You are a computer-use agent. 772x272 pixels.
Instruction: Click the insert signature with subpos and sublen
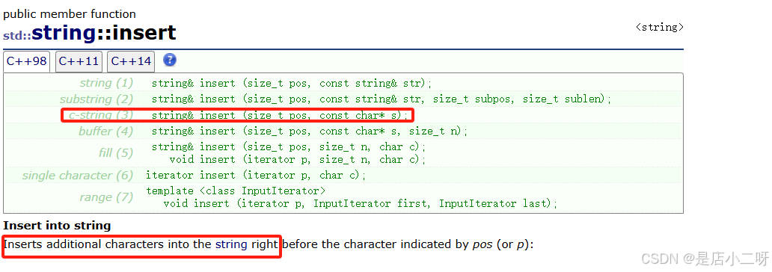pyautogui.click(x=381, y=99)
